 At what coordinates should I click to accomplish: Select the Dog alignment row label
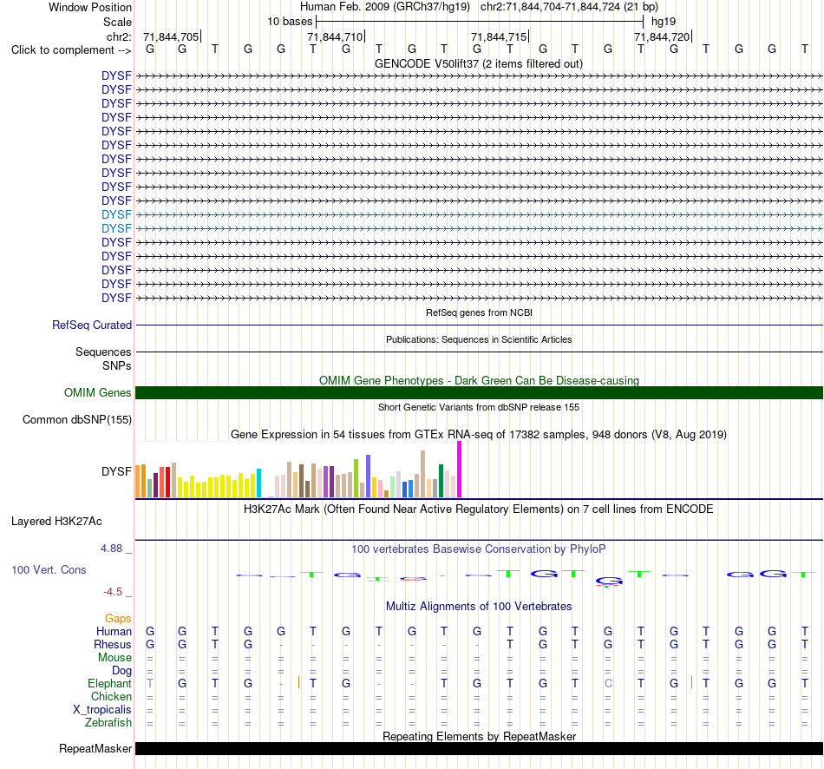point(122,671)
